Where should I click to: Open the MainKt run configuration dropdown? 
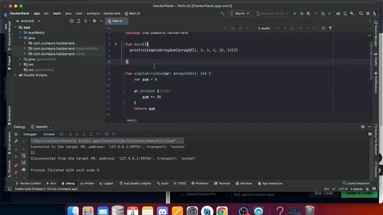pyautogui.click(x=240, y=13)
